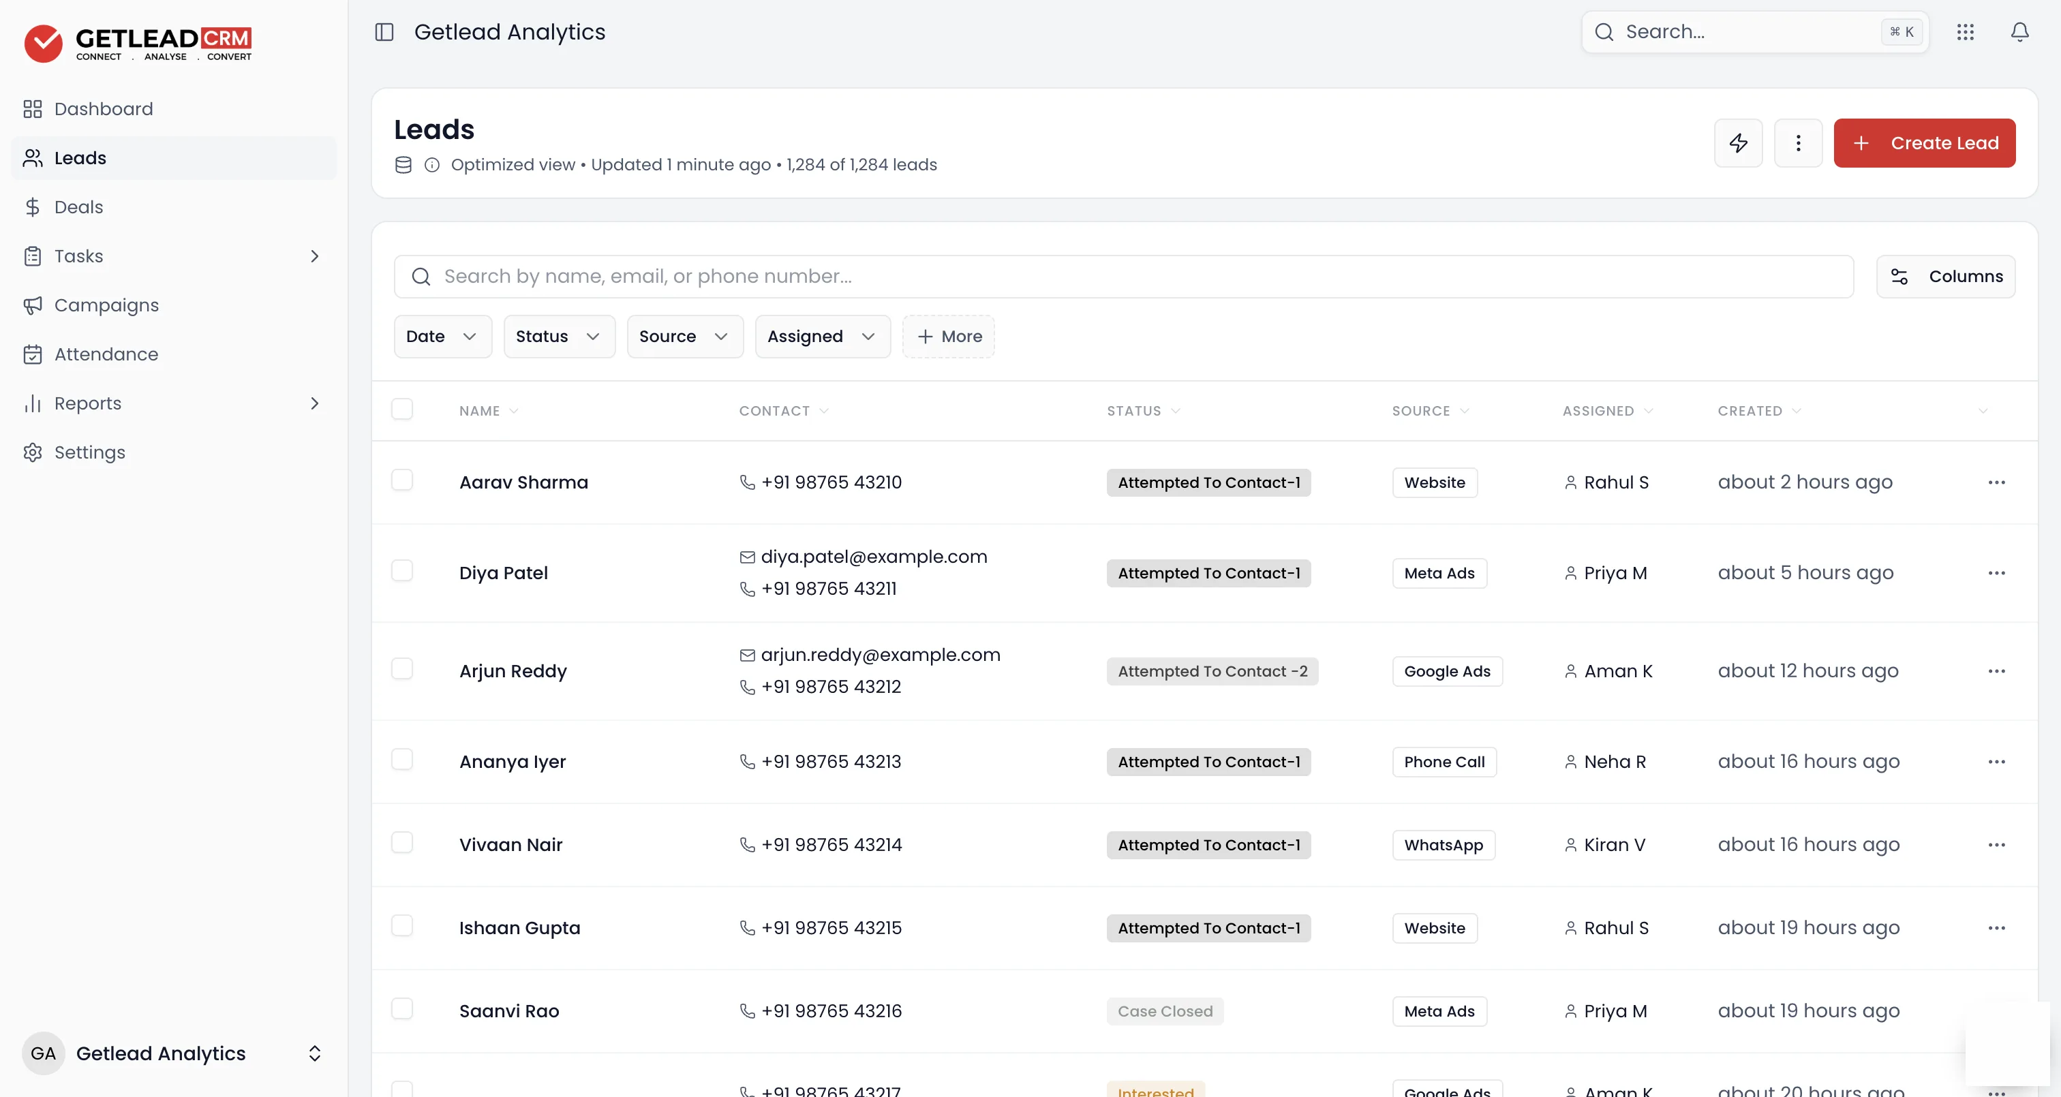2061x1097 pixels.
Task: Select Vivaan Nair's row checkbox
Action: tap(401, 843)
